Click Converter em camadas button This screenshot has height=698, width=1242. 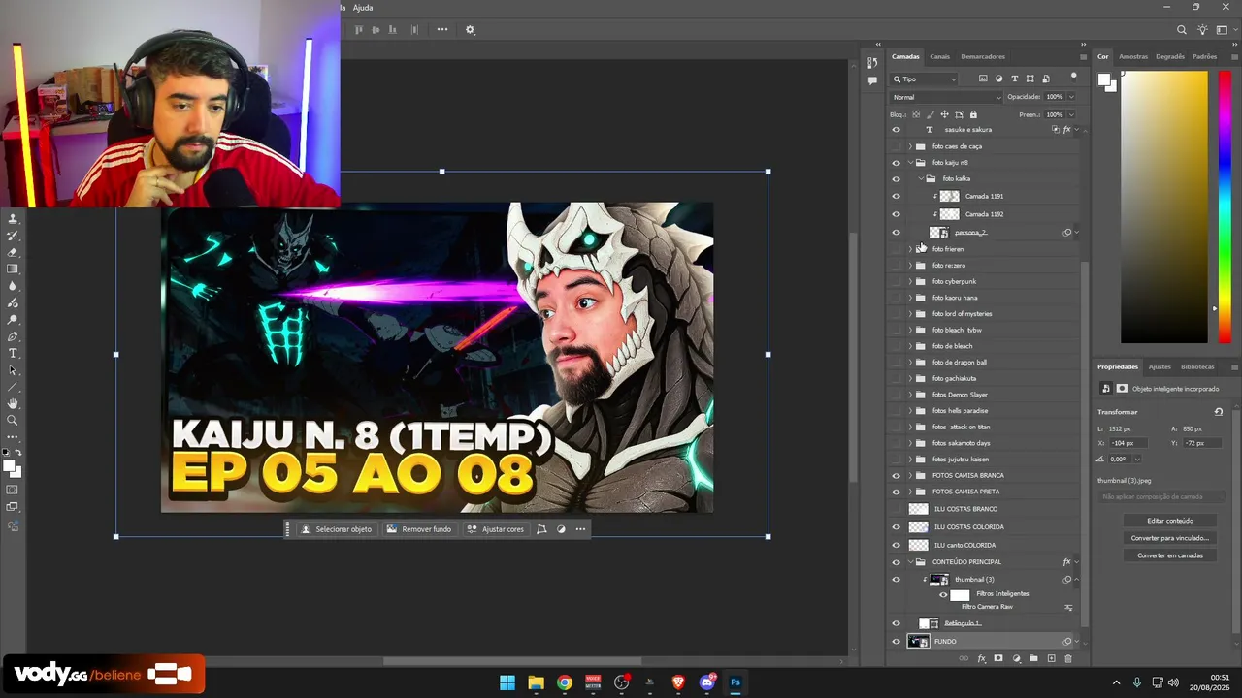coord(1170,555)
